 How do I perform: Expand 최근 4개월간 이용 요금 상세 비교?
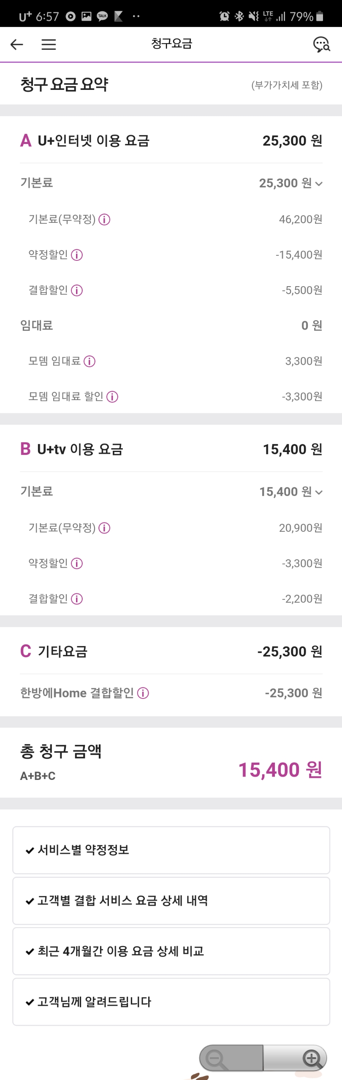pos(171,951)
